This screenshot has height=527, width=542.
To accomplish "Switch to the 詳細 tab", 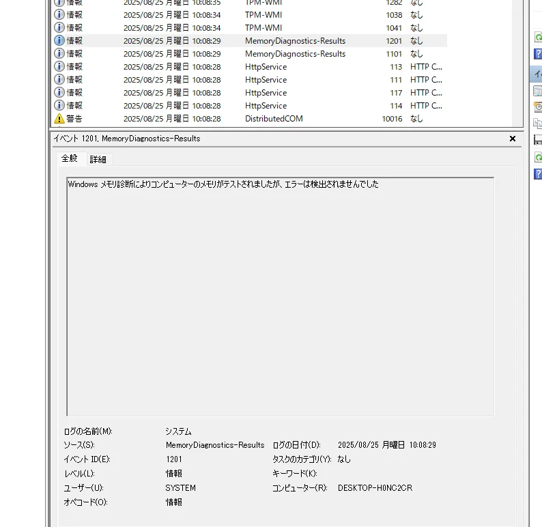I will coord(98,159).
